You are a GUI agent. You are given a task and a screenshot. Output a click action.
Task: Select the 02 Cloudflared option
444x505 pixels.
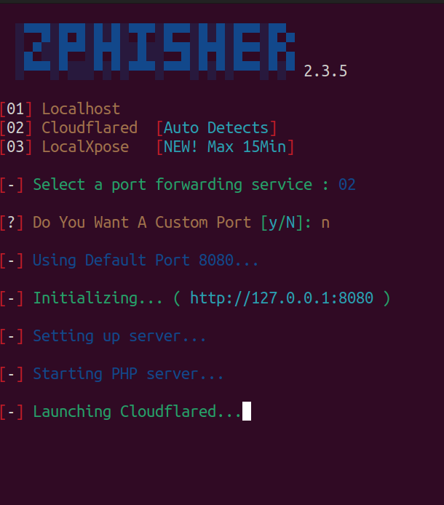89,128
